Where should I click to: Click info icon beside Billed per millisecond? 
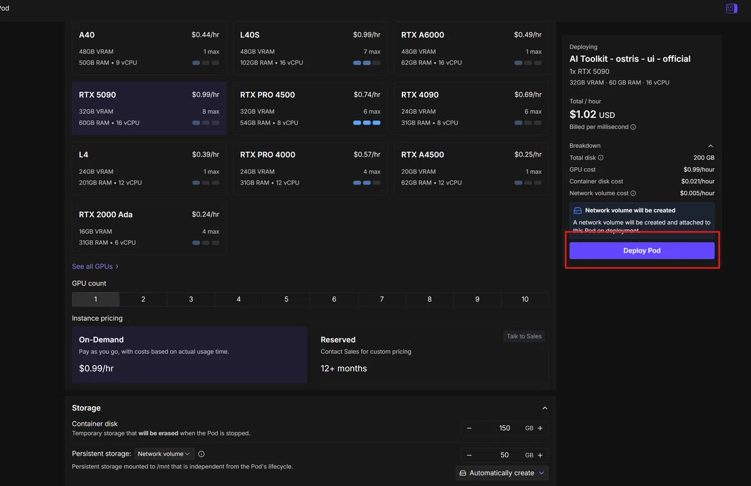(x=633, y=127)
